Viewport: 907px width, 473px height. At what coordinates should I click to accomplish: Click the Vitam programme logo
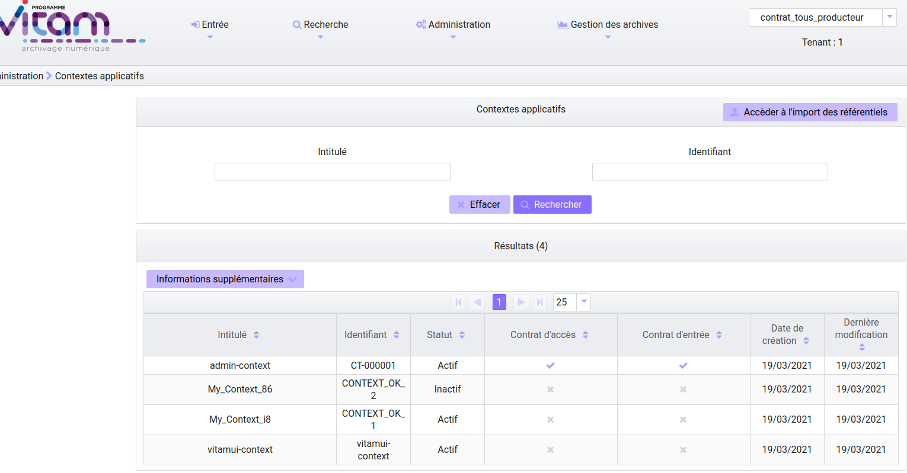click(65, 27)
